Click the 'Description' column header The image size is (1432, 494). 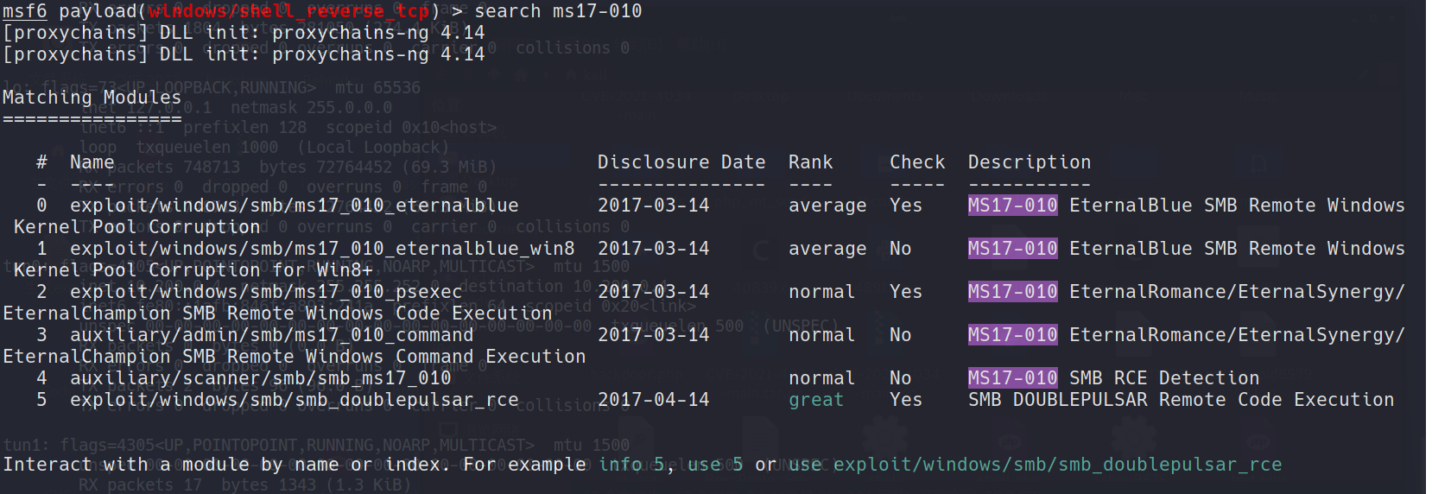(x=1029, y=162)
